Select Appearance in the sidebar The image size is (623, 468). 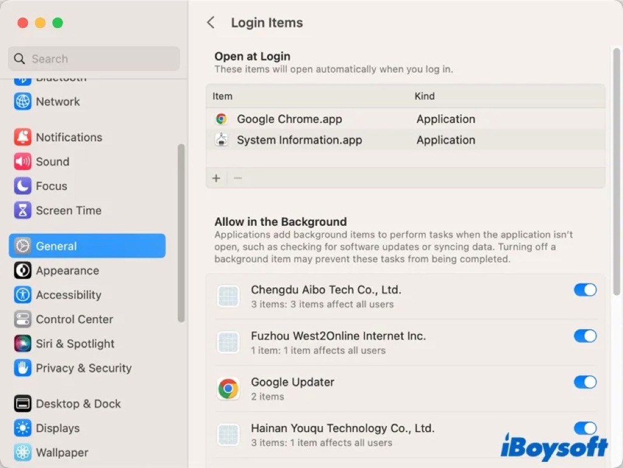[68, 271]
